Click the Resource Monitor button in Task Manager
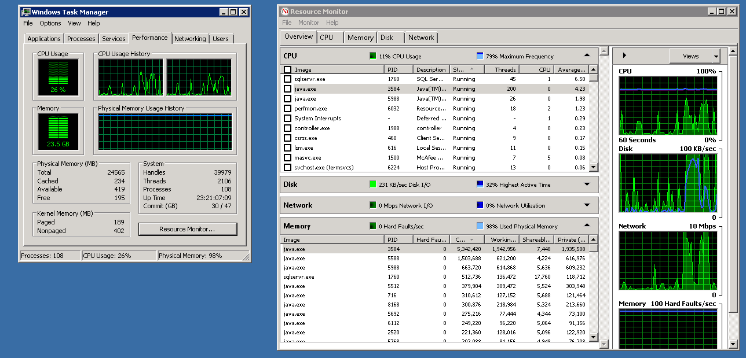The height and width of the screenshot is (358, 746). [x=187, y=229]
